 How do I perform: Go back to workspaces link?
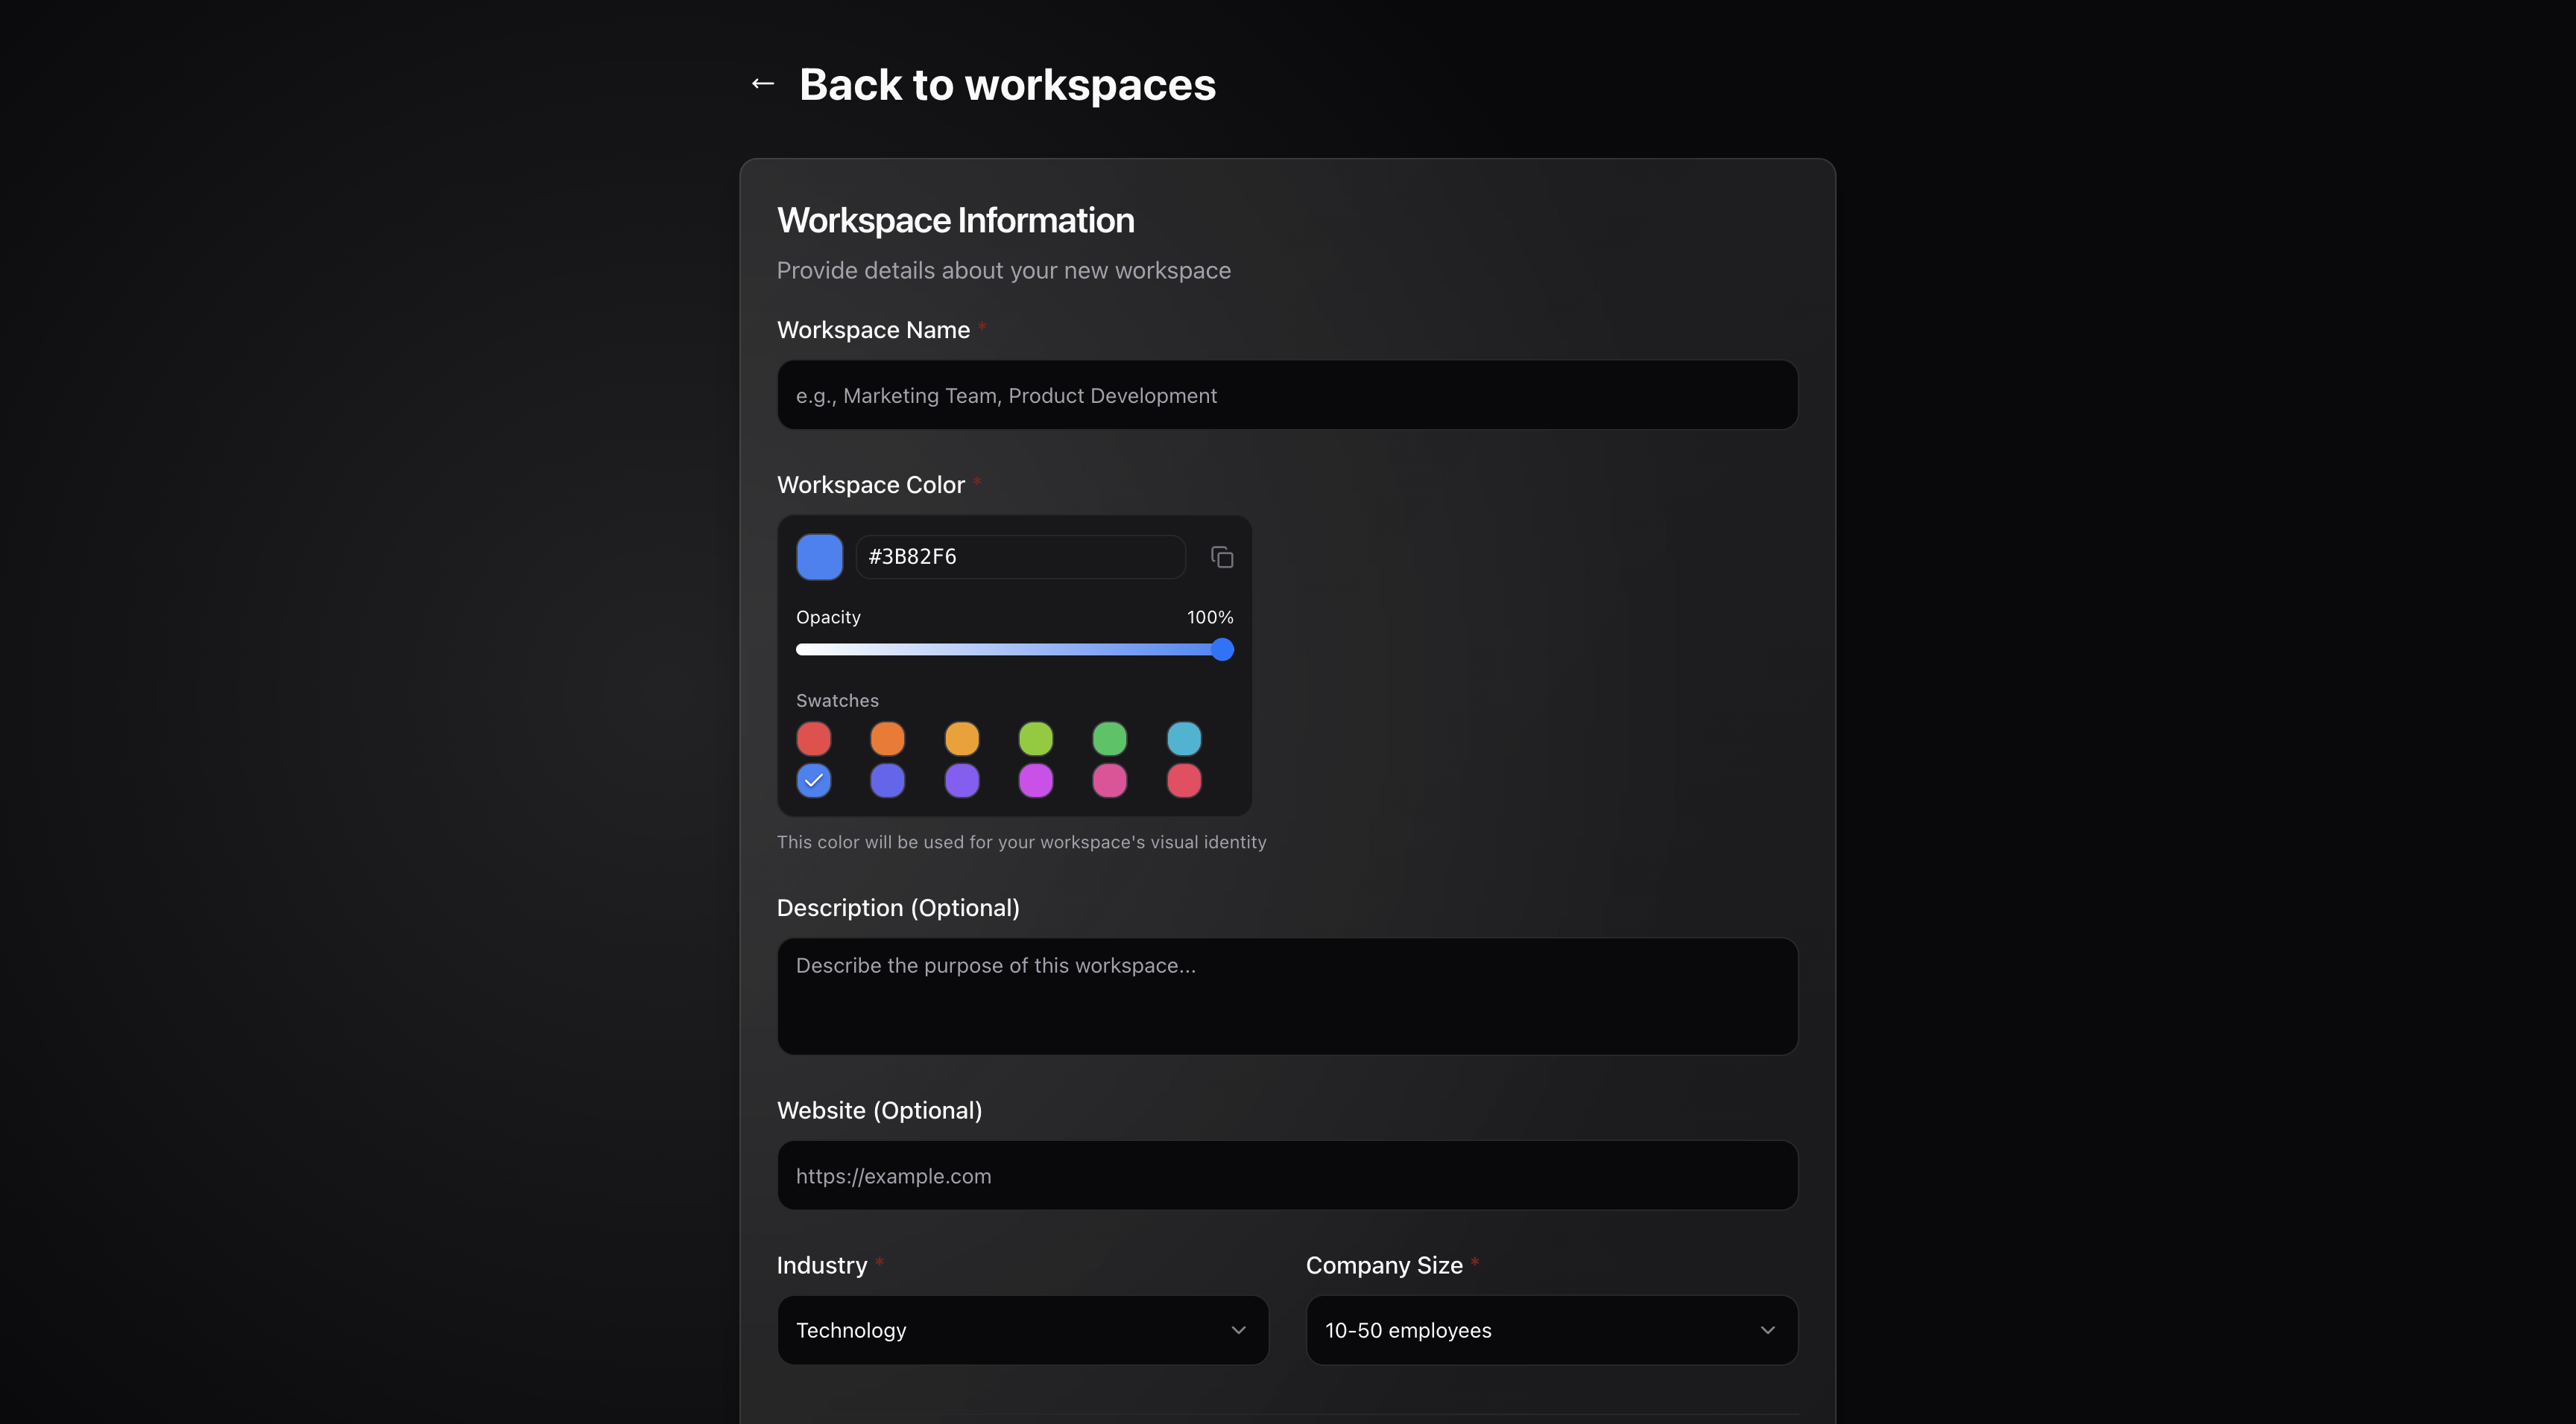coord(1007,84)
